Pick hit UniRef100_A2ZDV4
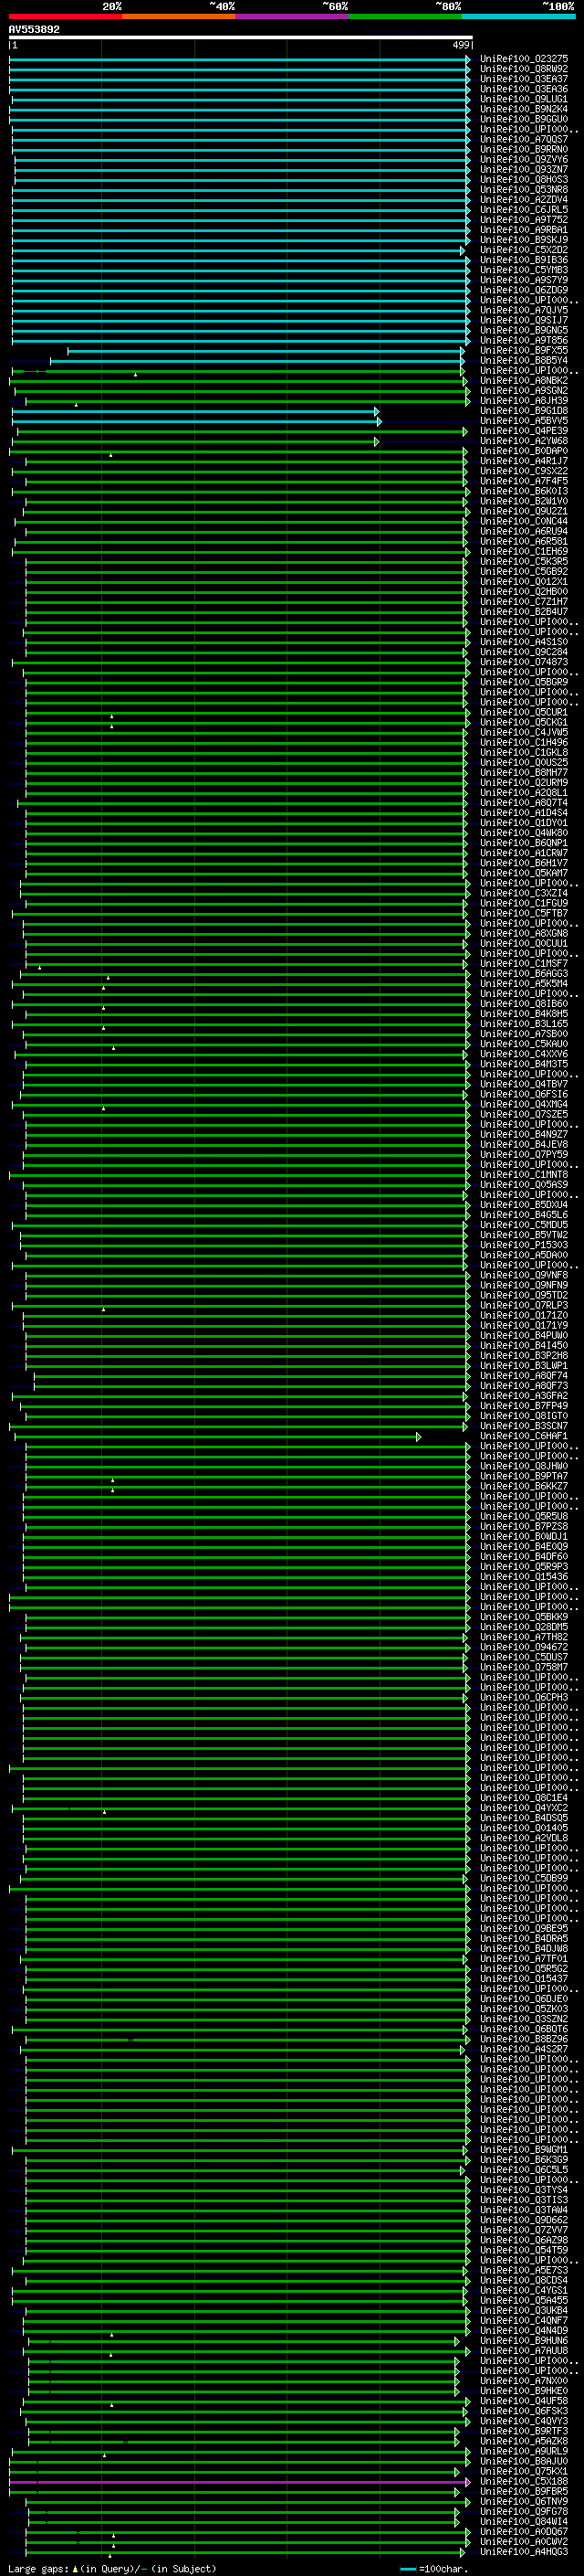This screenshot has width=584, height=2576. pos(524,199)
